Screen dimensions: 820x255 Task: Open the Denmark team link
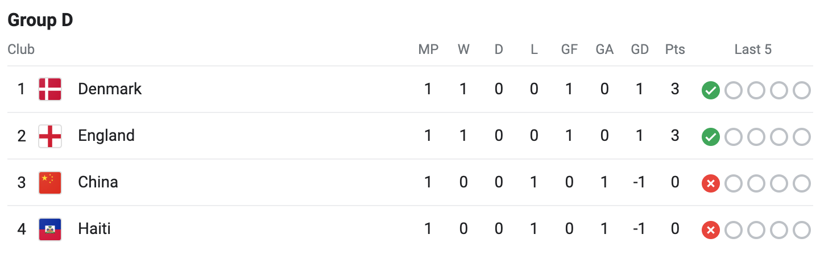(x=110, y=89)
